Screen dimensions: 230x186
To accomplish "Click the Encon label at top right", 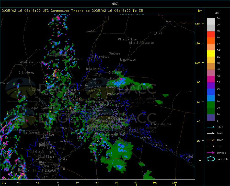I will [x=168, y=21].
